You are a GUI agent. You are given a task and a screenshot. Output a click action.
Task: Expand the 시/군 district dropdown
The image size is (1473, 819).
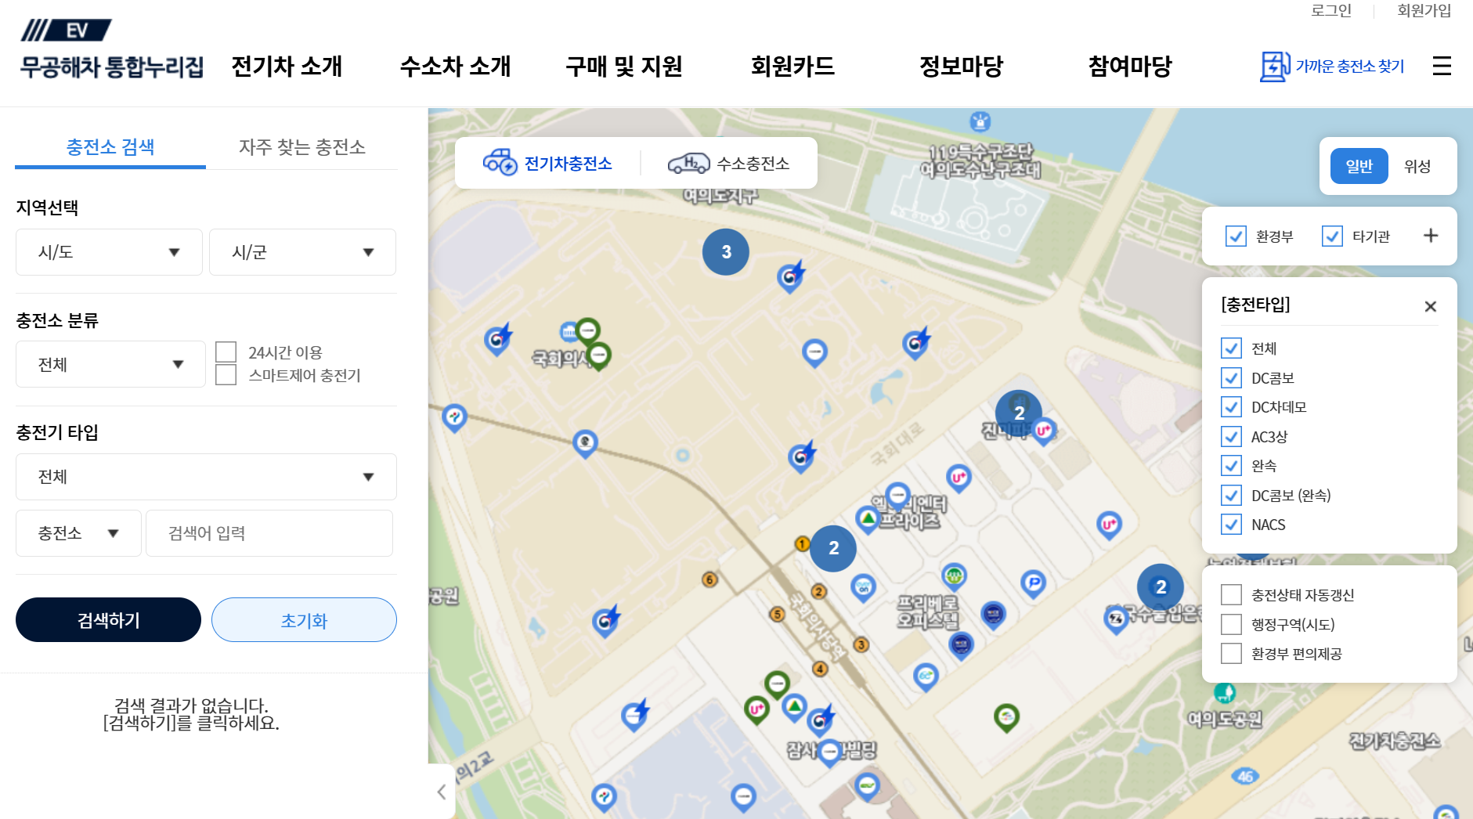[302, 252]
